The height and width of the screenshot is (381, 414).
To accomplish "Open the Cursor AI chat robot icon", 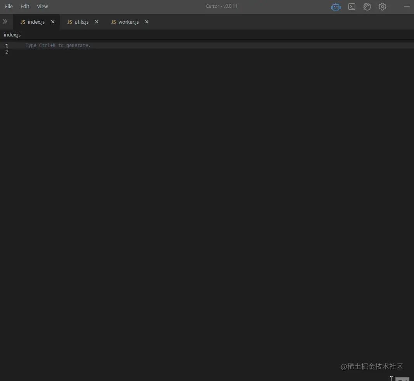I will [336, 7].
